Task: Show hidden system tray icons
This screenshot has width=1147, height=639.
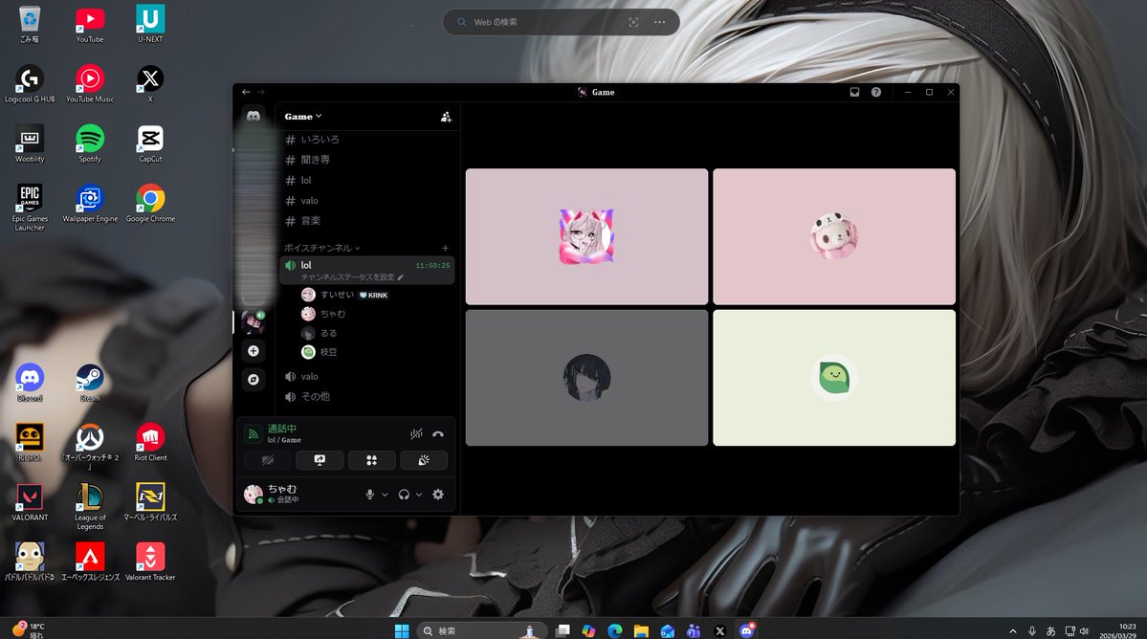Action: [1012, 631]
